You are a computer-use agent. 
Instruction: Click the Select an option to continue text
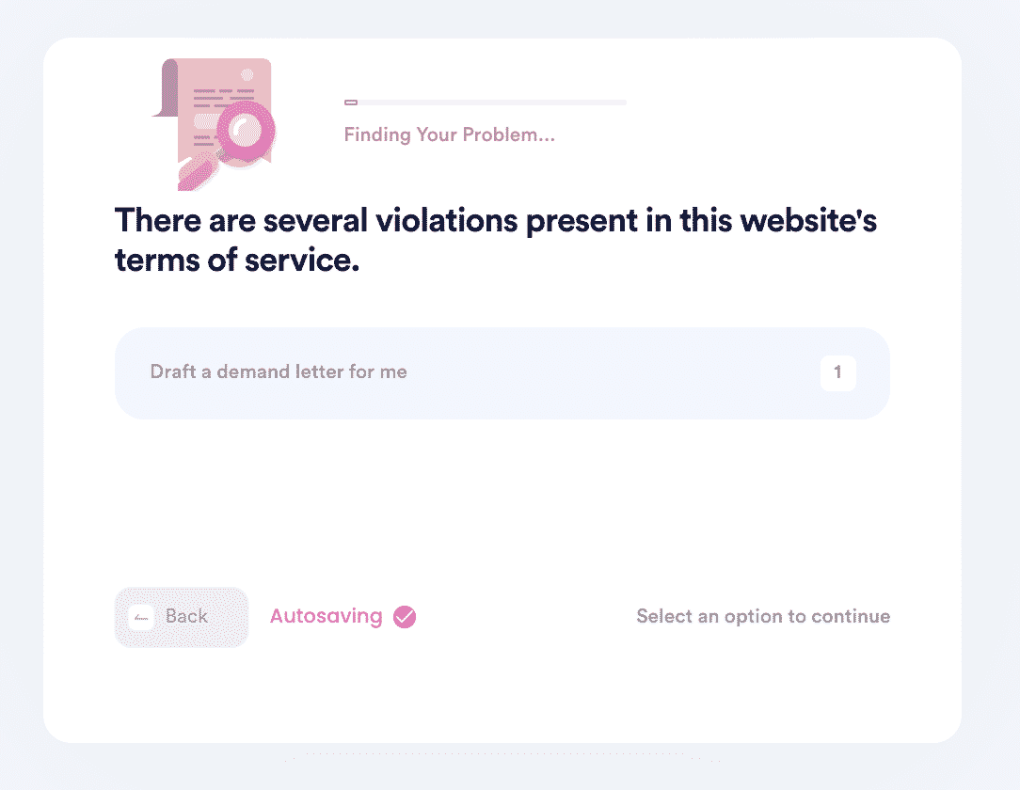click(x=763, y=616)
